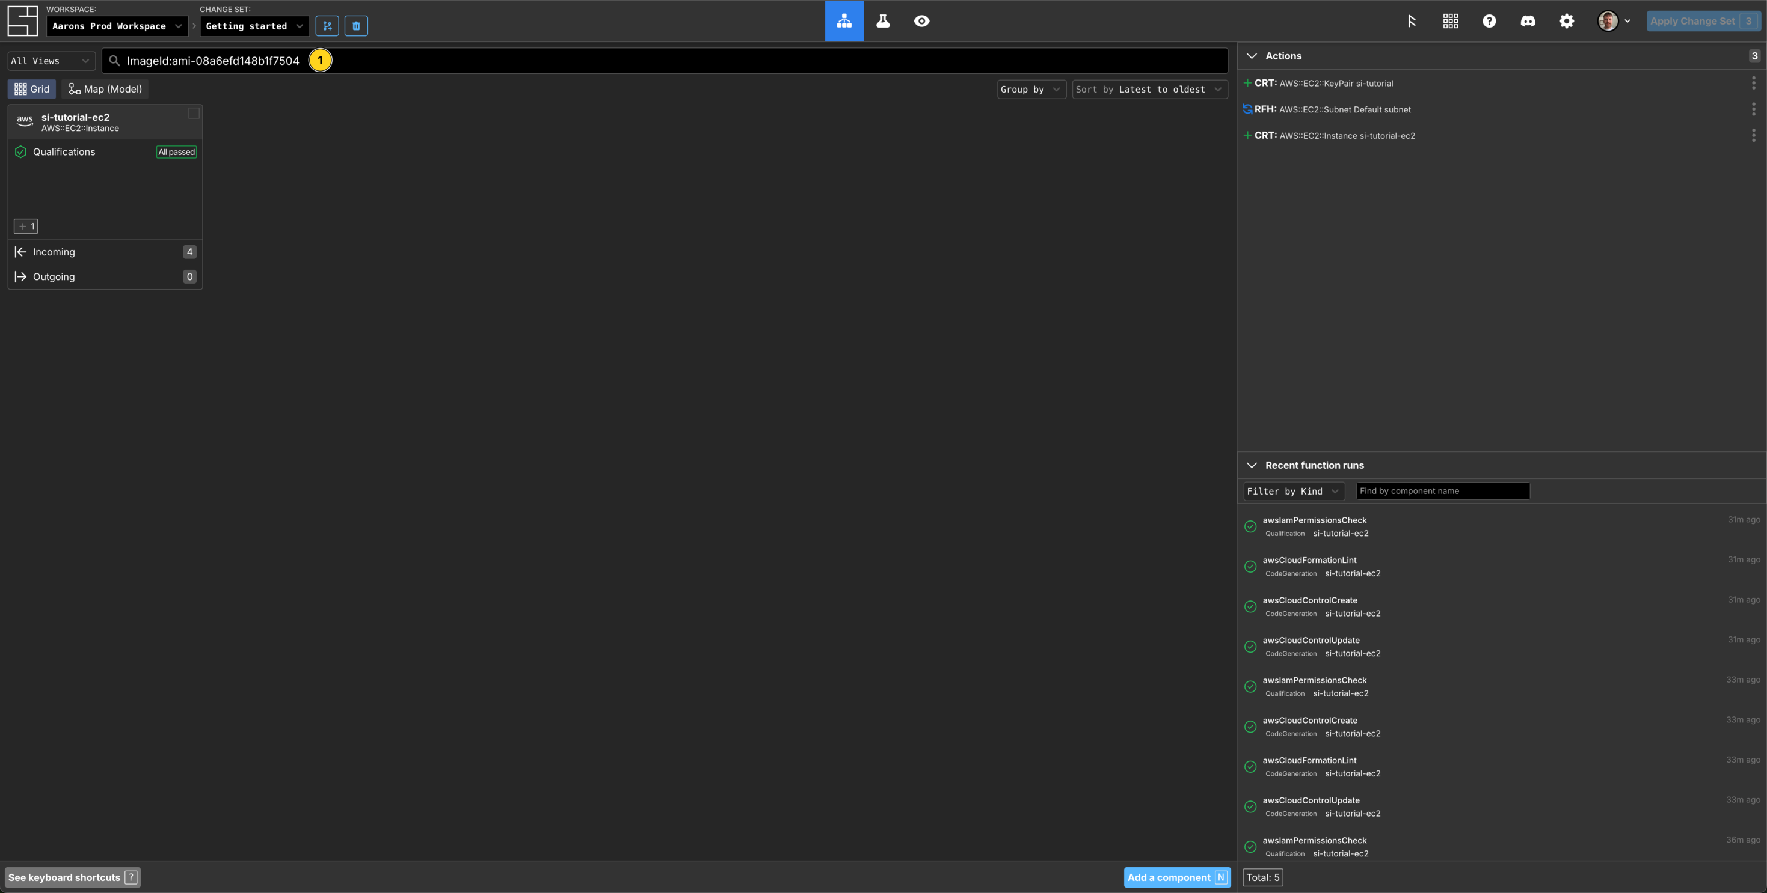Open awsCloudFormationLint run 33m ago
The width and height of the screenshot is (1767, 893).
pyautogui.click(x=1502, y=767)
